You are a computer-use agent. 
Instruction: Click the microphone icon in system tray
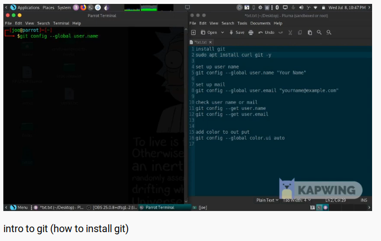(x=294, y=8)
